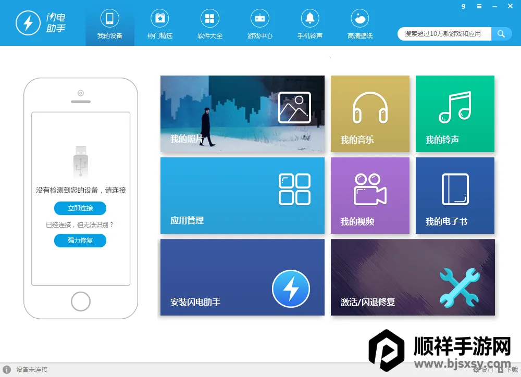
Task: Go to 软件大全 software library
Action: click(209, 24)
